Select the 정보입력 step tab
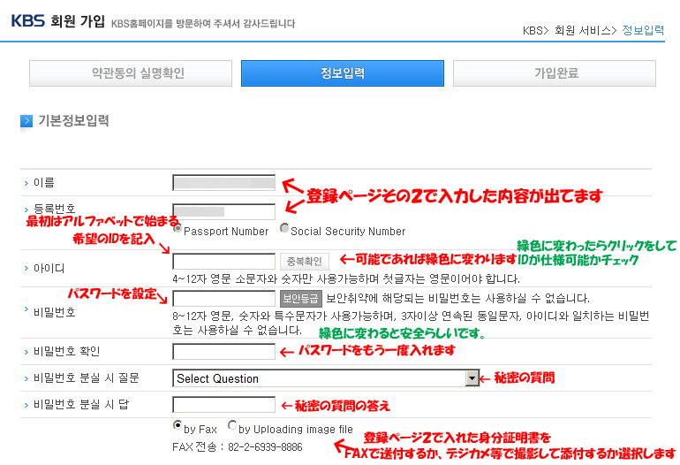Screen dimensions: 680x465 (343, 73)
